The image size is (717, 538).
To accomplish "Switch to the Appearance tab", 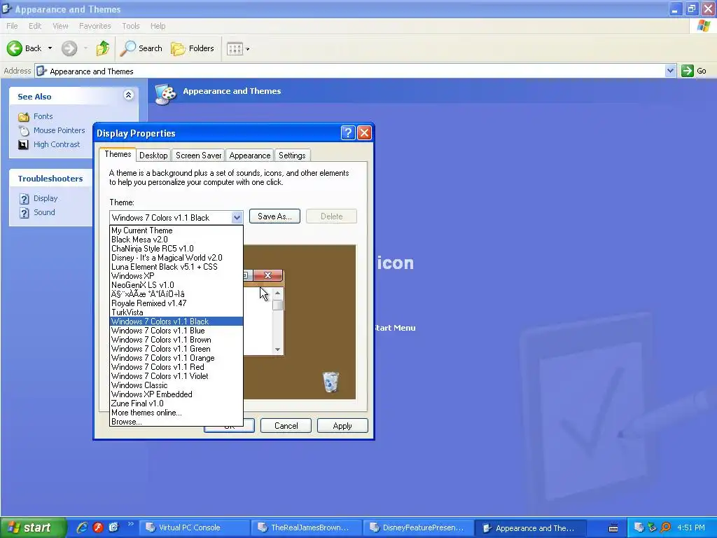I will tap(250, 156).
